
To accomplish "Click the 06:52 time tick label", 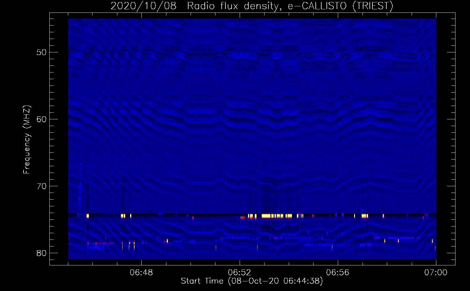I will point(240,273).
